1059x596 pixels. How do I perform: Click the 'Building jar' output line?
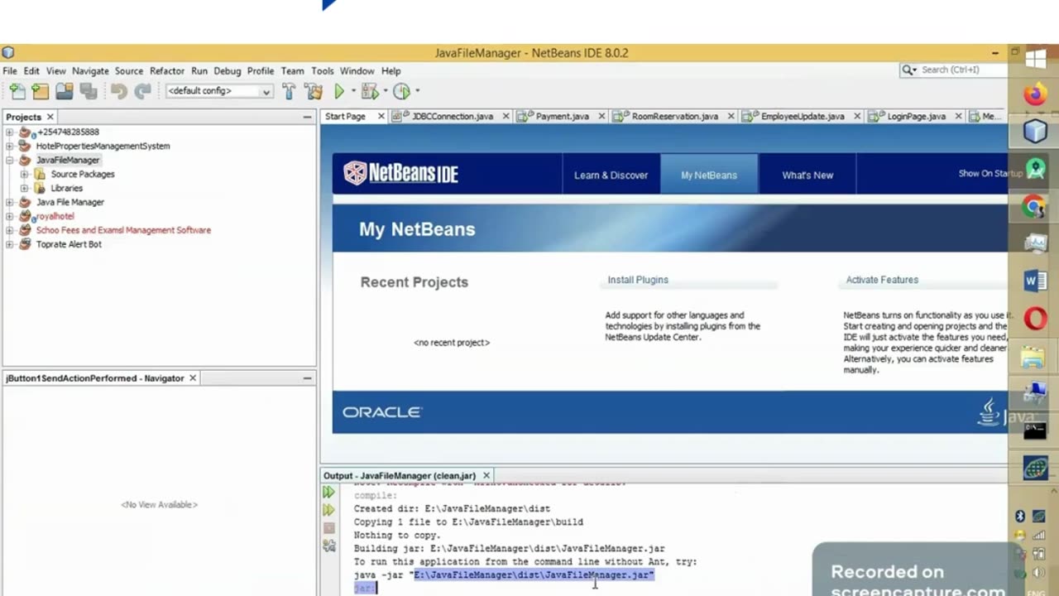[509, 549]
